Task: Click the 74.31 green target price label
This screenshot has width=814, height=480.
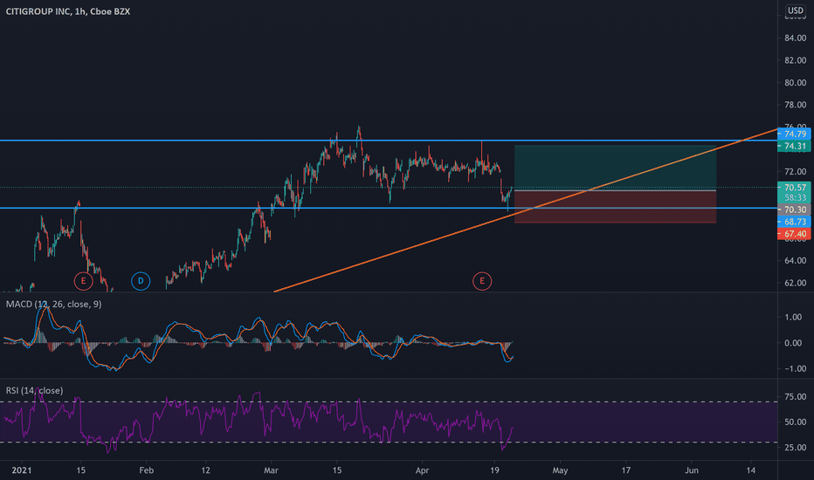Action: click(794, 147)
